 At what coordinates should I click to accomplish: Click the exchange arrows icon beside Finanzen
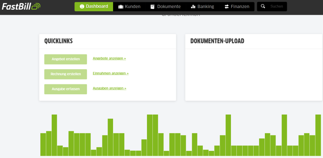click(226, 7)
